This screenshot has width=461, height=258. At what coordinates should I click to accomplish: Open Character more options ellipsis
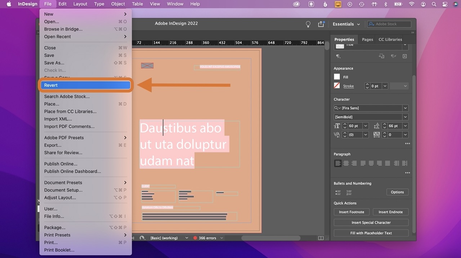pyautogui.click(x=407, y=143)
